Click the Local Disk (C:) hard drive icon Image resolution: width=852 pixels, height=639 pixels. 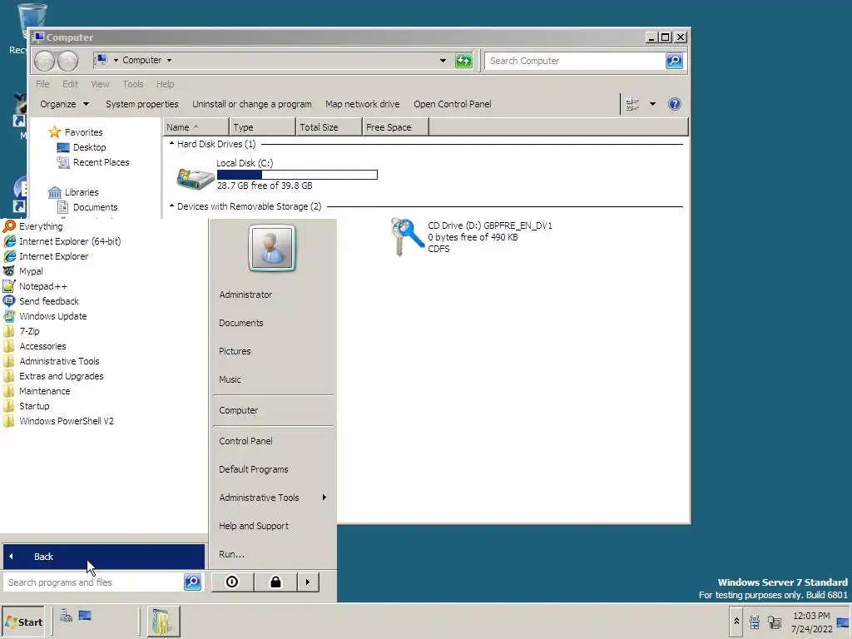[195, 178]
